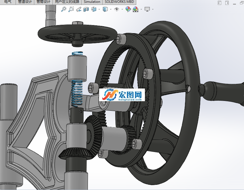Switch to the 电气 tab
Viewport: 244px width, 190px height.
tap(8, 2)
